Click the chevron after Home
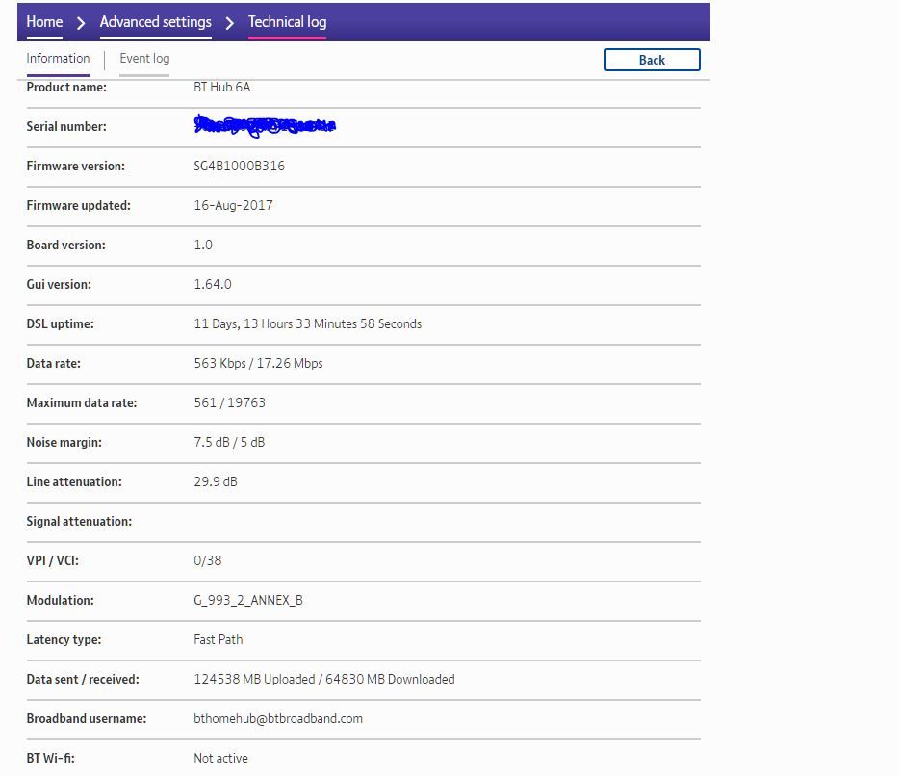The width and height of the screenshot is (900, 776). coord(81,23)
